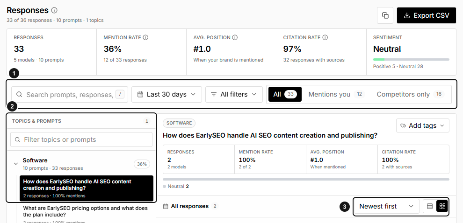
Task: Click the slash shortcut key badge in search
Action: (x=120, y=94)
